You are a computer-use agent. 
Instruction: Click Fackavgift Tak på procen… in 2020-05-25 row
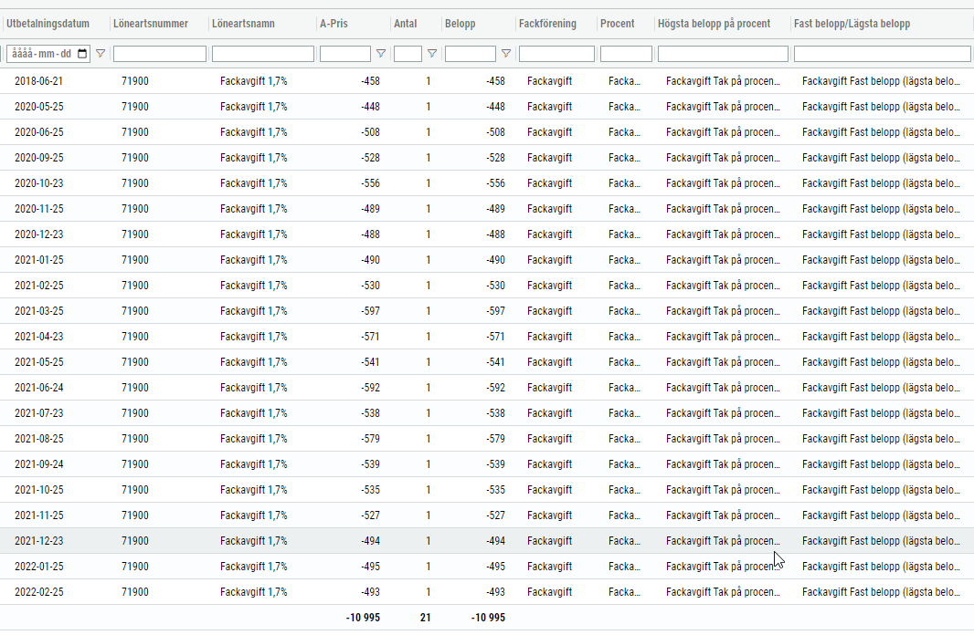coord(723,107)
